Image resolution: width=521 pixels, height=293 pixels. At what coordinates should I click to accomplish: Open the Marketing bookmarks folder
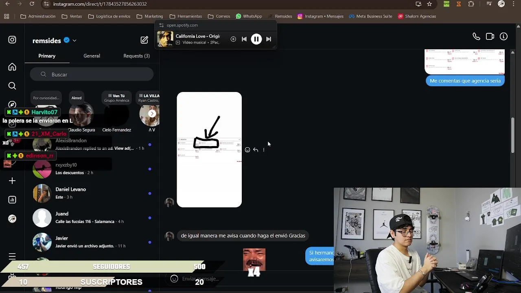tap(150, 16)
